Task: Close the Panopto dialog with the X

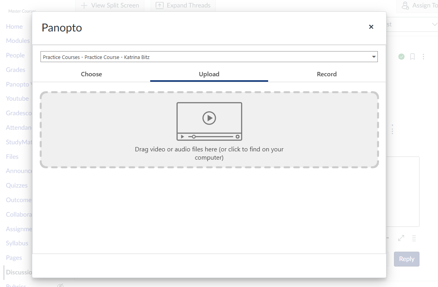Action: click(x=371, y=27)
